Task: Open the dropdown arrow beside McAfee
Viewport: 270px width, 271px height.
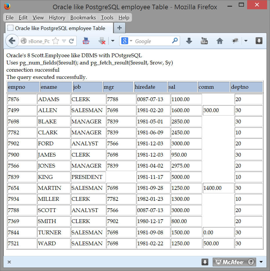Action: click(x=261, y=262)
